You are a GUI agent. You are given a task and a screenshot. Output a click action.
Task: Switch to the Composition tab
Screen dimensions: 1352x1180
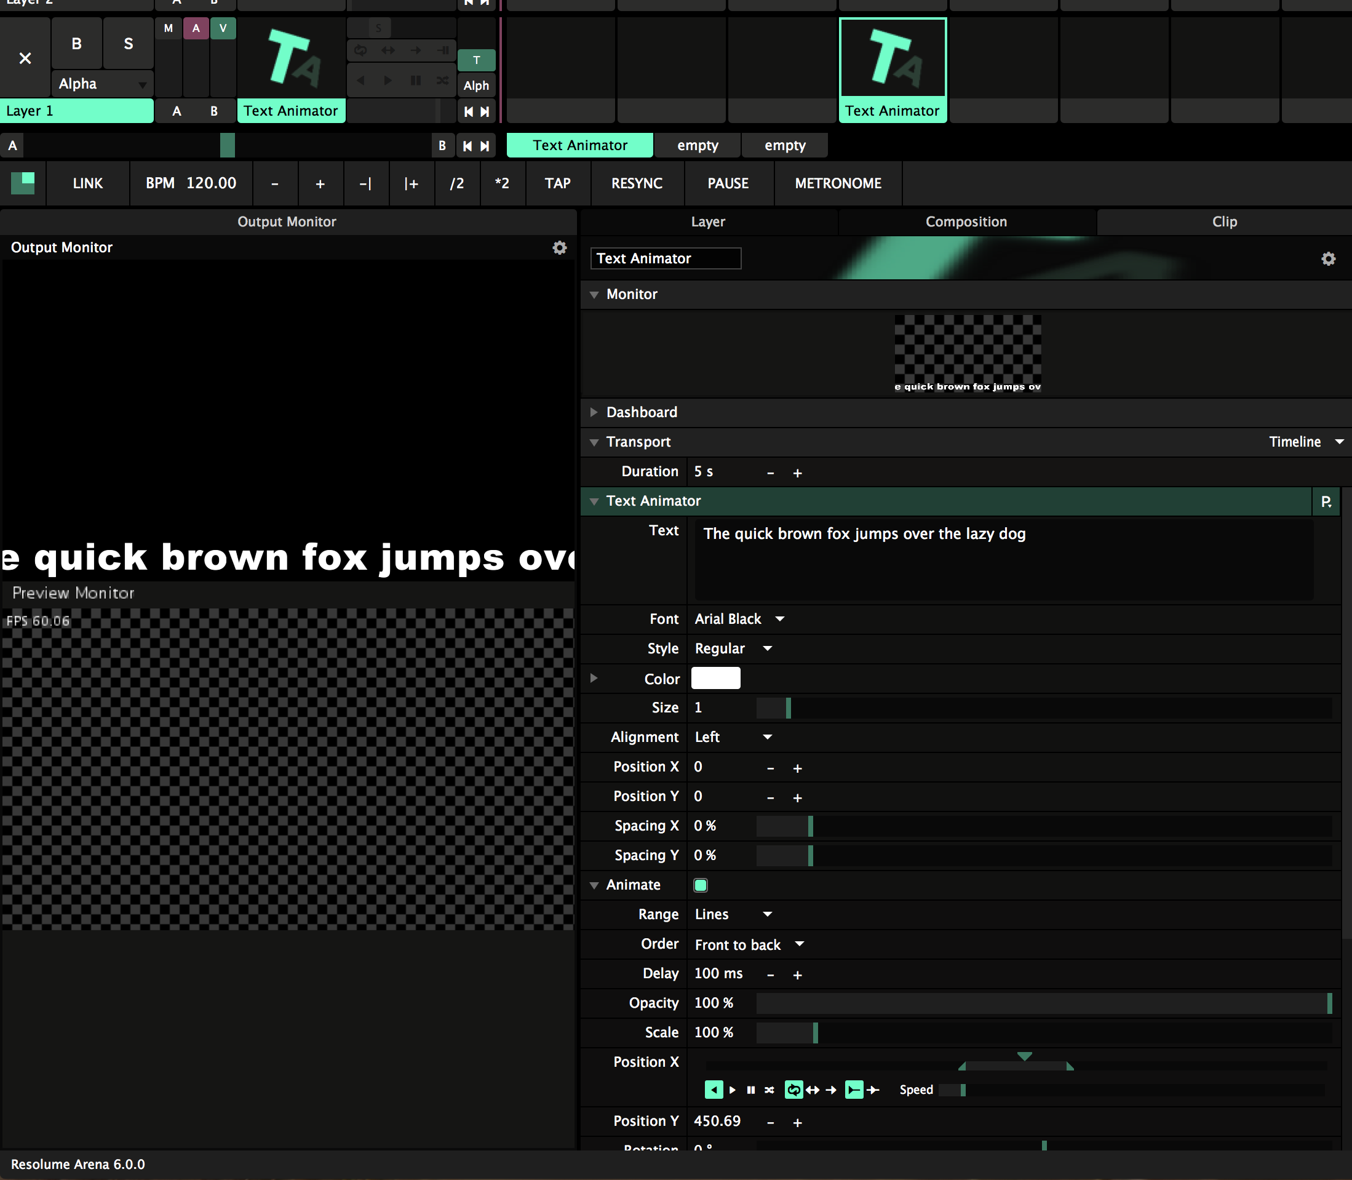966,222
